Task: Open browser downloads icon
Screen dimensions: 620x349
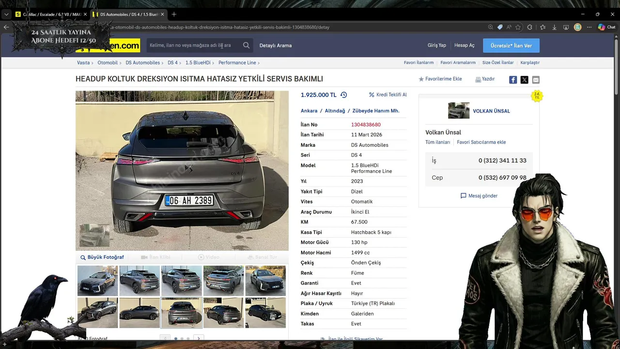Action: click(554, 27)
